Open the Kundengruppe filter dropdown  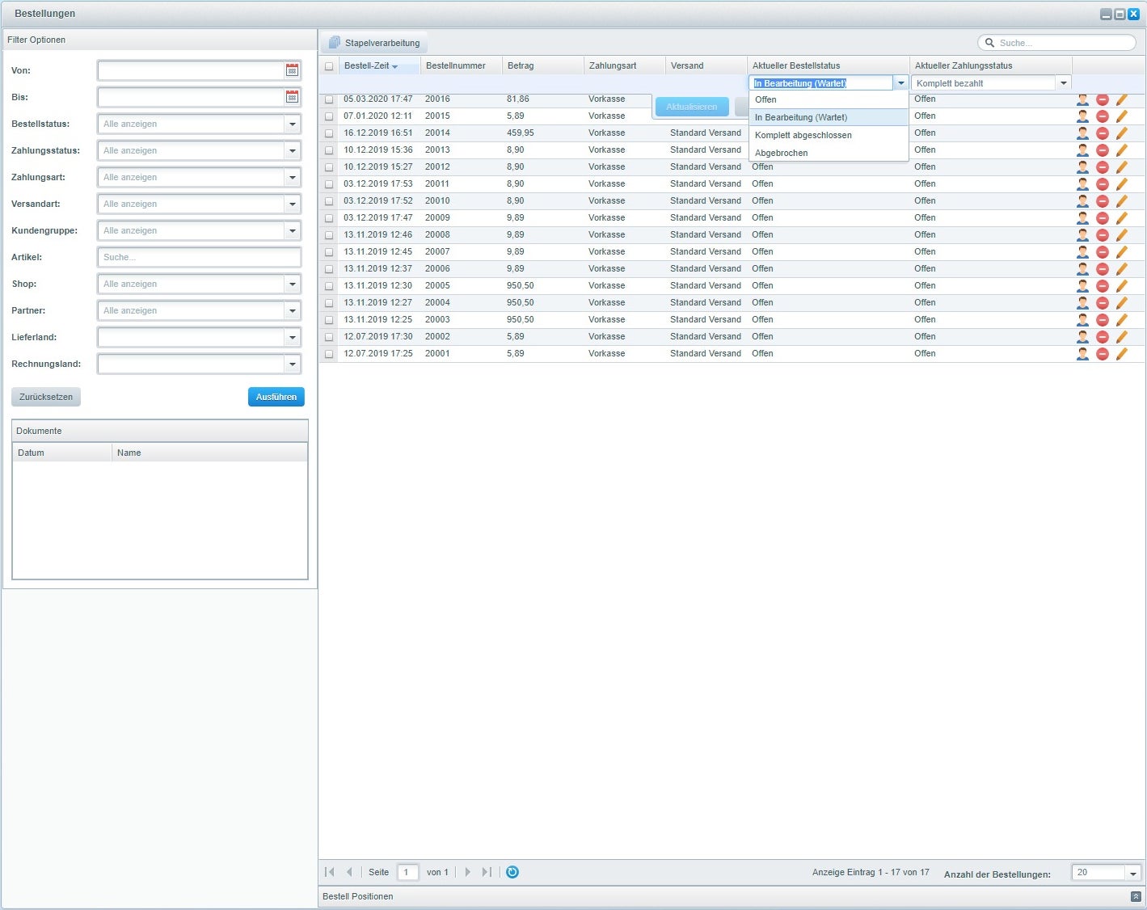tap(293, 231)
